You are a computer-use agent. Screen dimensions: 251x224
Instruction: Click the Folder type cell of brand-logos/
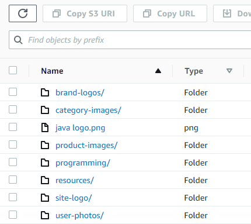click(196, 92)
